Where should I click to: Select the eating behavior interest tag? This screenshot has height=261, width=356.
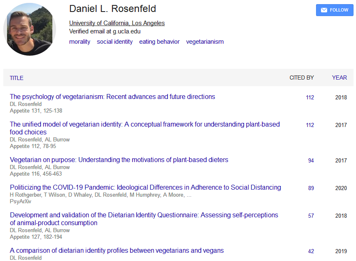pos(159,42)
